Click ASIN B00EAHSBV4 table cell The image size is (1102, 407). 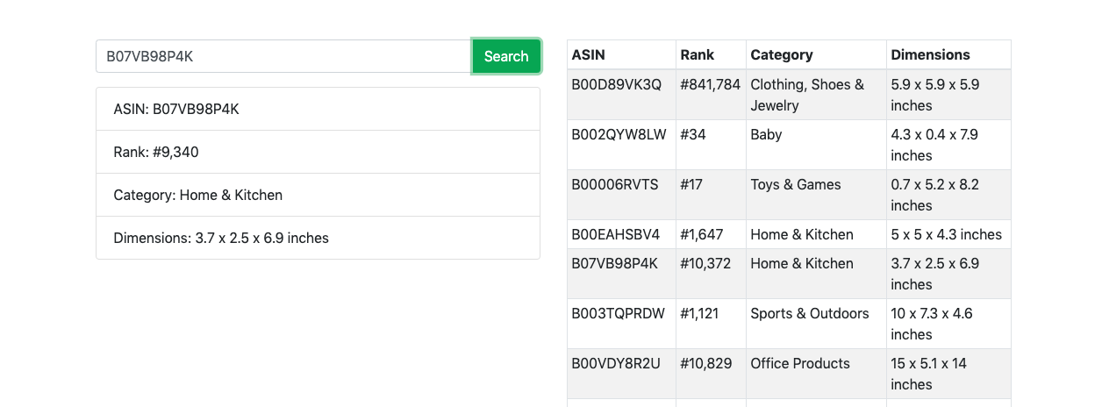tap(621, 234)
